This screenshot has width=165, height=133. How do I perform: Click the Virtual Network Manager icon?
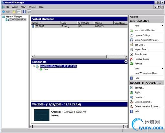[131, 40]
